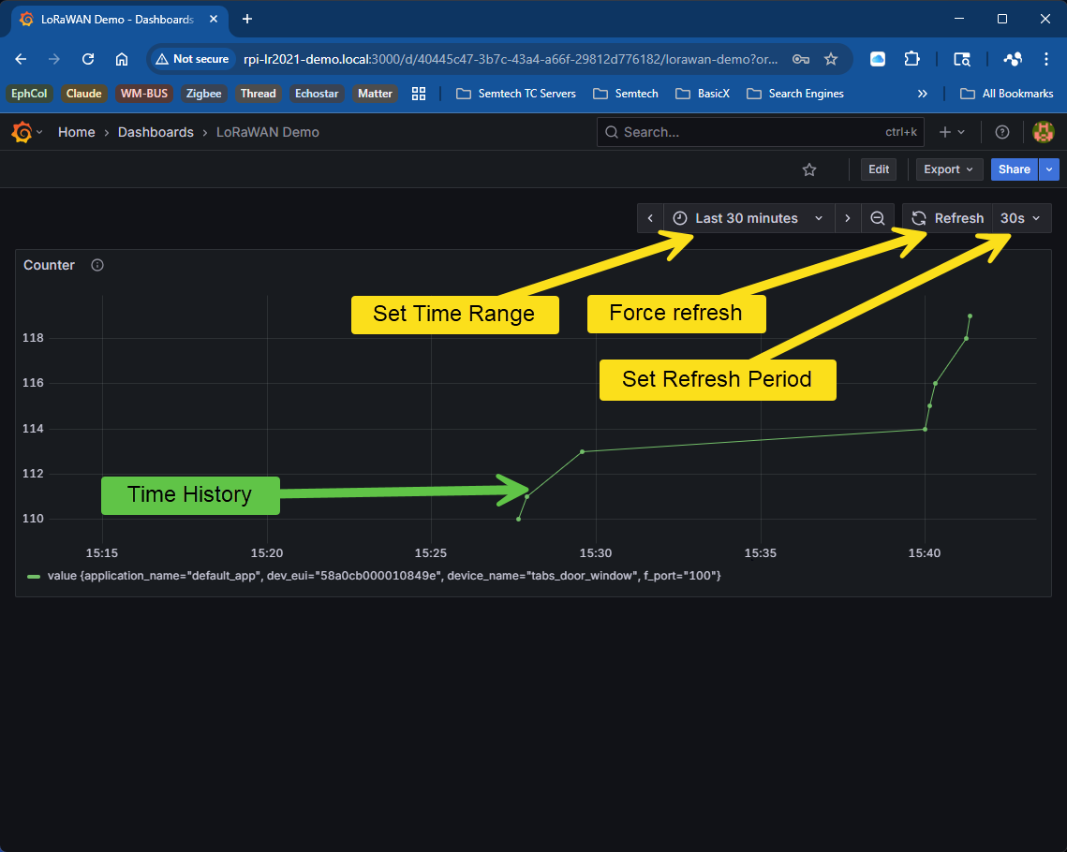
Task: Bookmark this page with the star
Action: (831, 59)
